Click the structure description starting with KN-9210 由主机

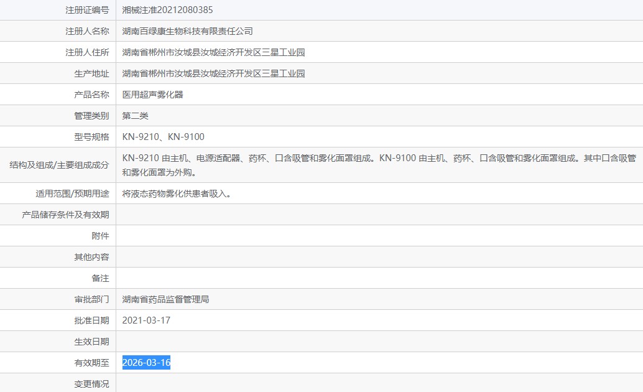tap(379, 165)
